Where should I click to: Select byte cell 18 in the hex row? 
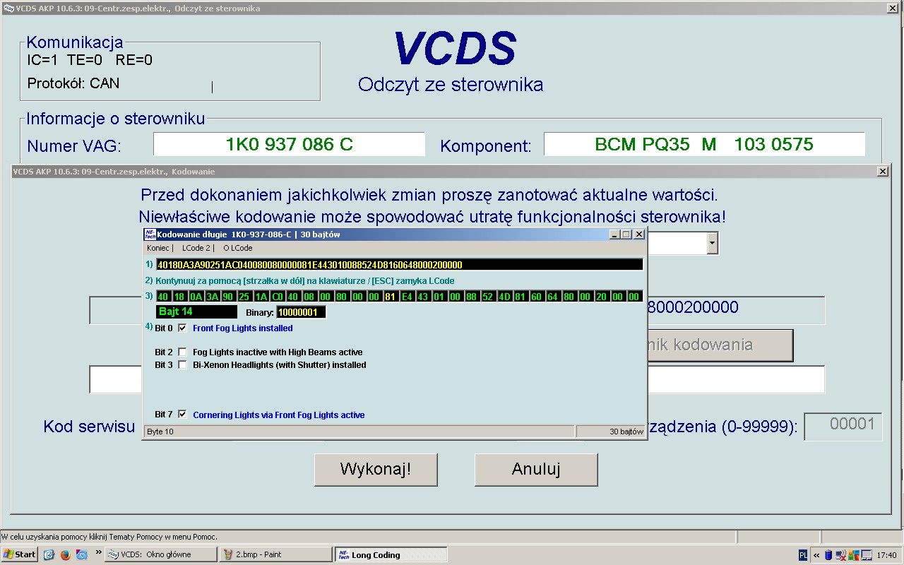(180, 297)
